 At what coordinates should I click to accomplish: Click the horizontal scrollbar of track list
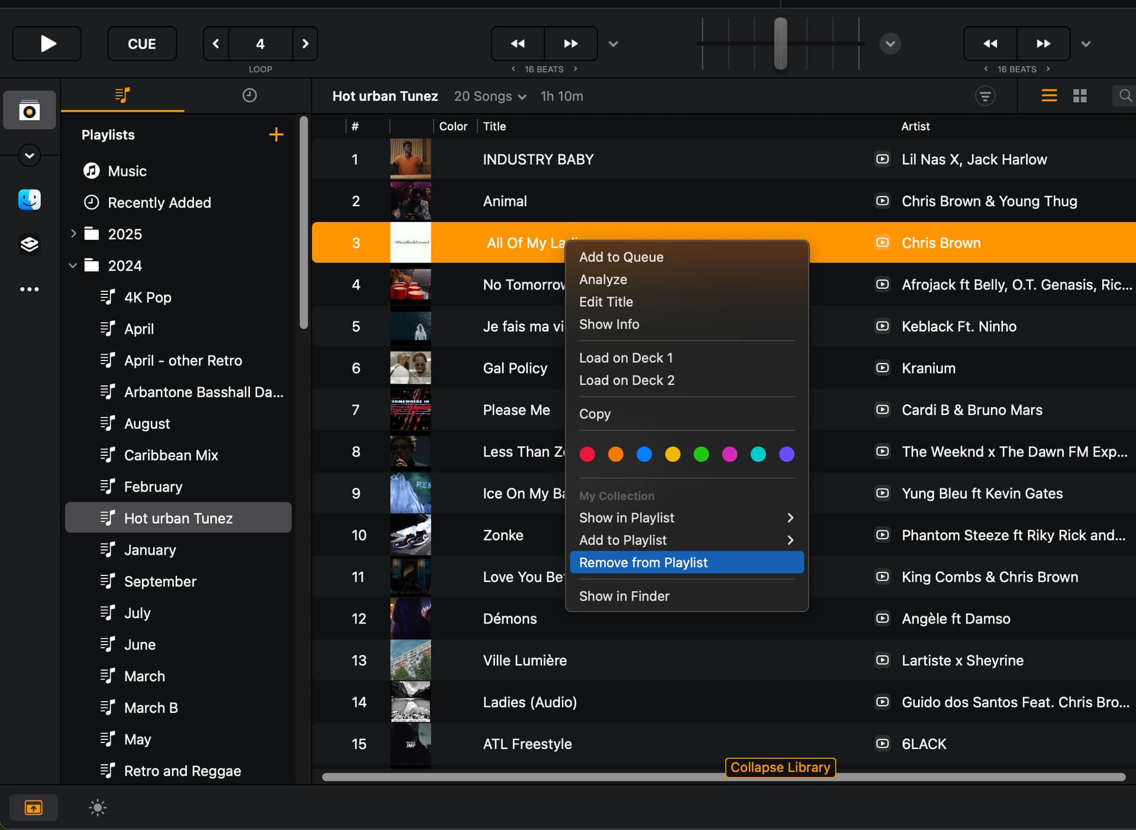723,777
